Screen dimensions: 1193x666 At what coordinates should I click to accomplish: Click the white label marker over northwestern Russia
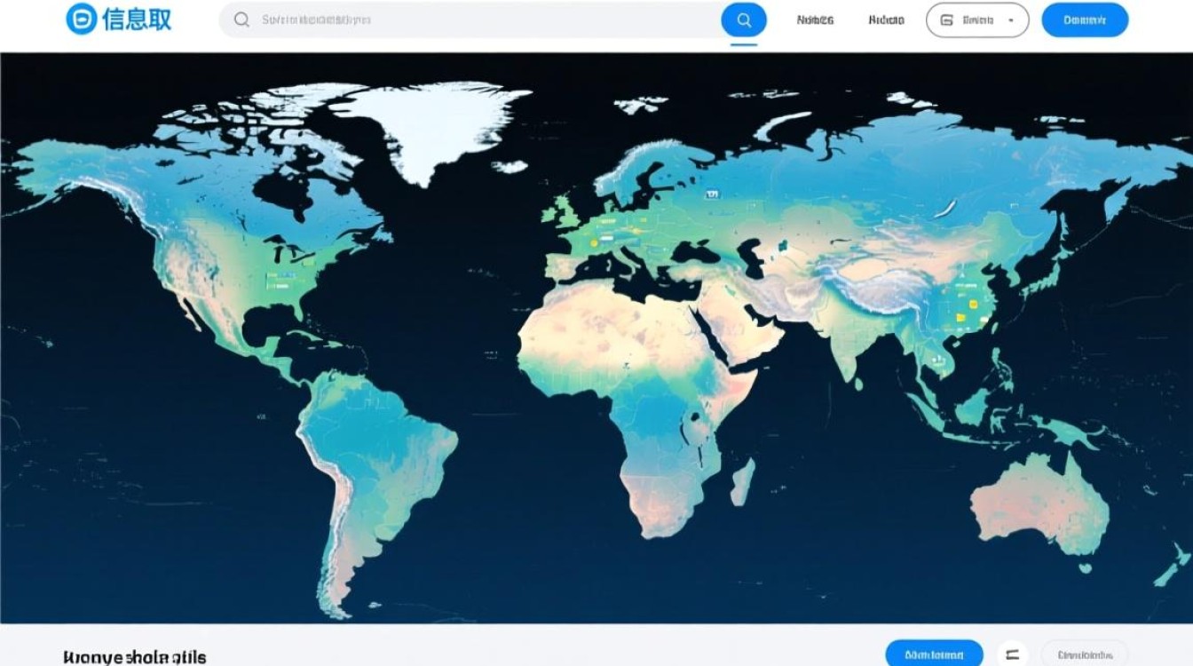[x=712, y=193]
